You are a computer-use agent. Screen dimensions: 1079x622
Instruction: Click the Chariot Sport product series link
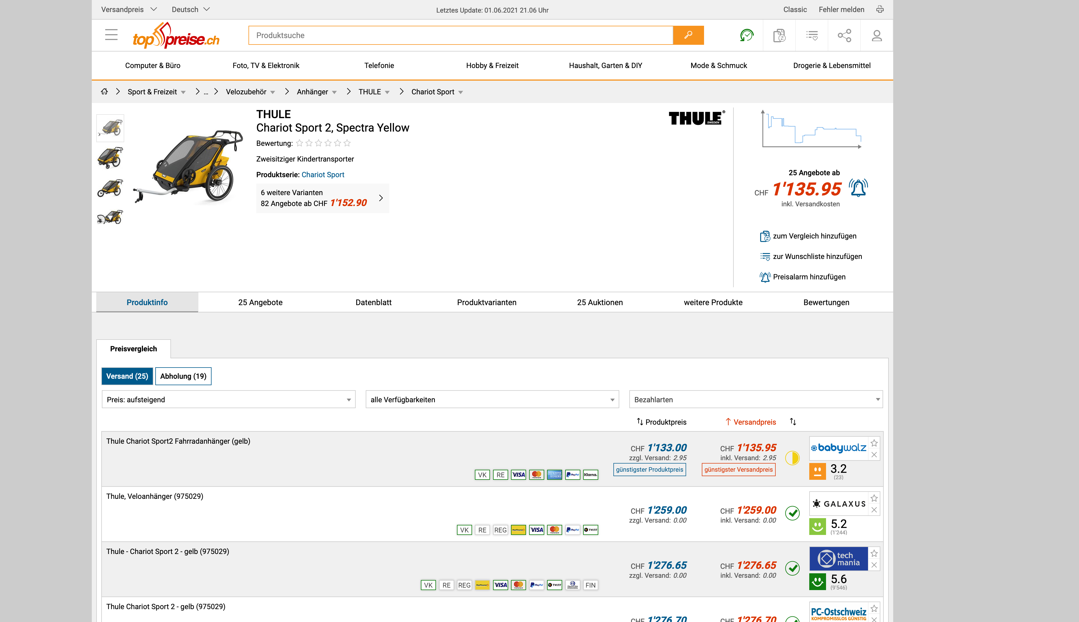[322, 174]
